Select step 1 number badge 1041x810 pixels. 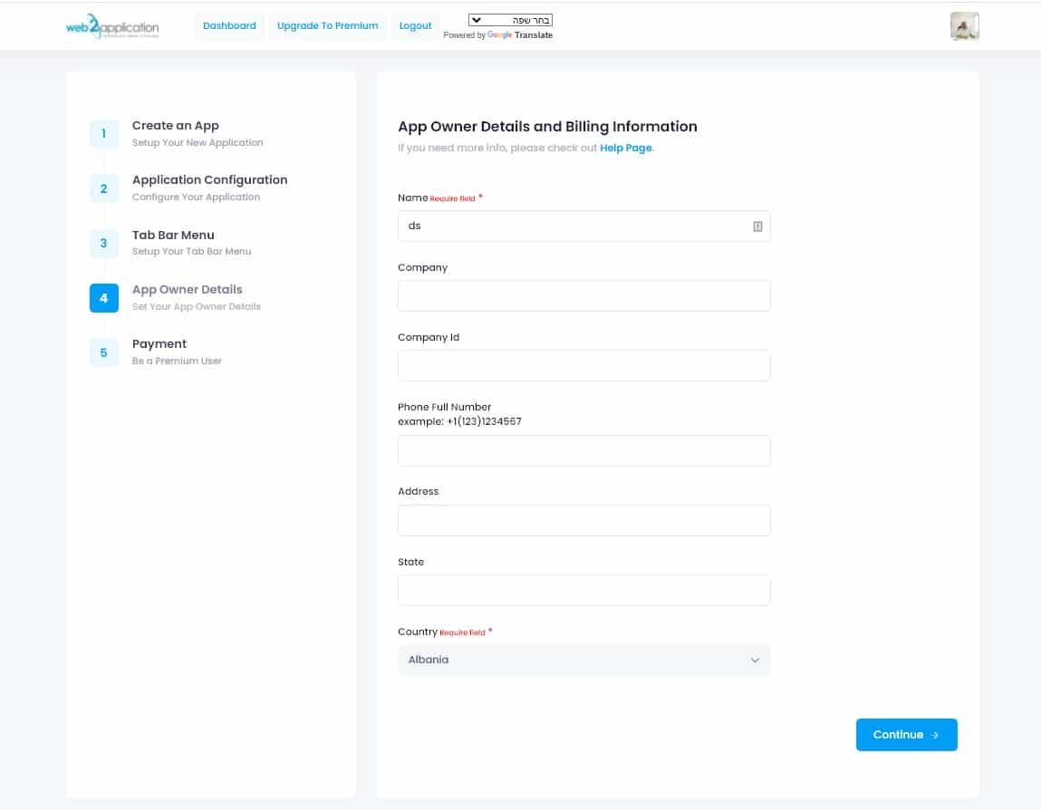pos(103,134)
